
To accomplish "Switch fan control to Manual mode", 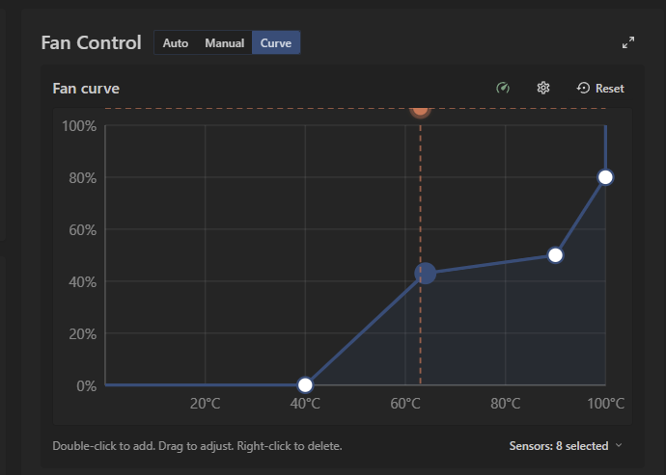I will [x=224, y=42].
